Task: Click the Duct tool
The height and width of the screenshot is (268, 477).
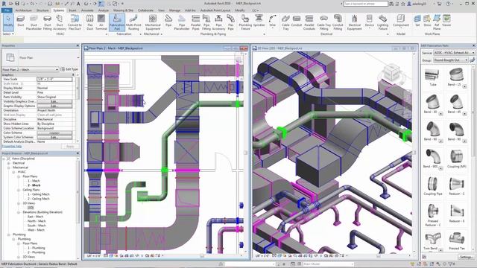Action: coord(21,21)
